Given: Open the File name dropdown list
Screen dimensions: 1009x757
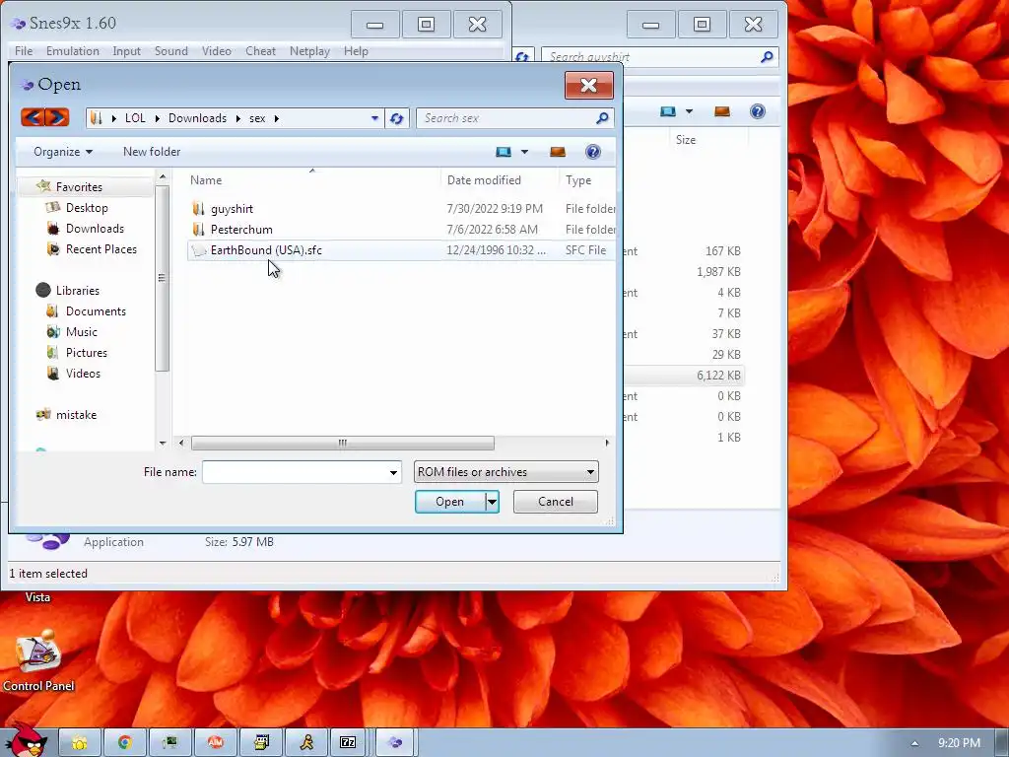Looking at the screenshot, I should pos(393,472).
